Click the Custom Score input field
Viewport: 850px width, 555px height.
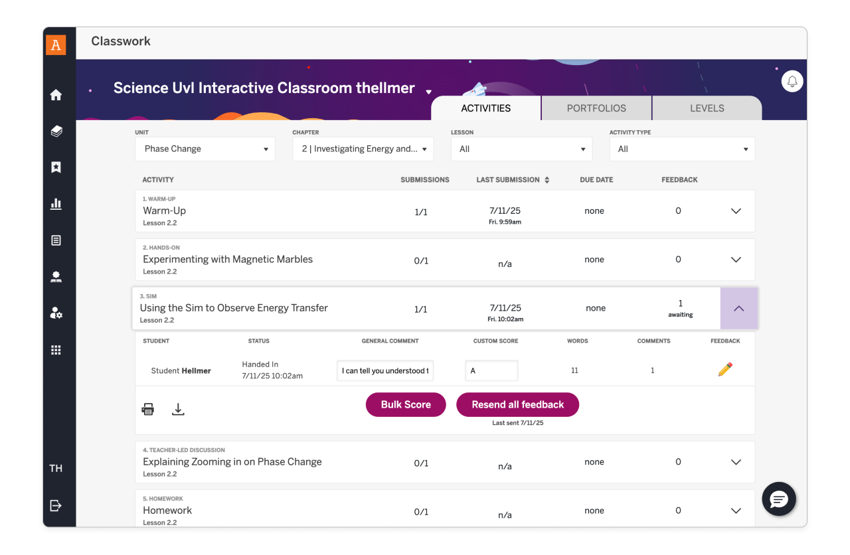tap(491, 370)
